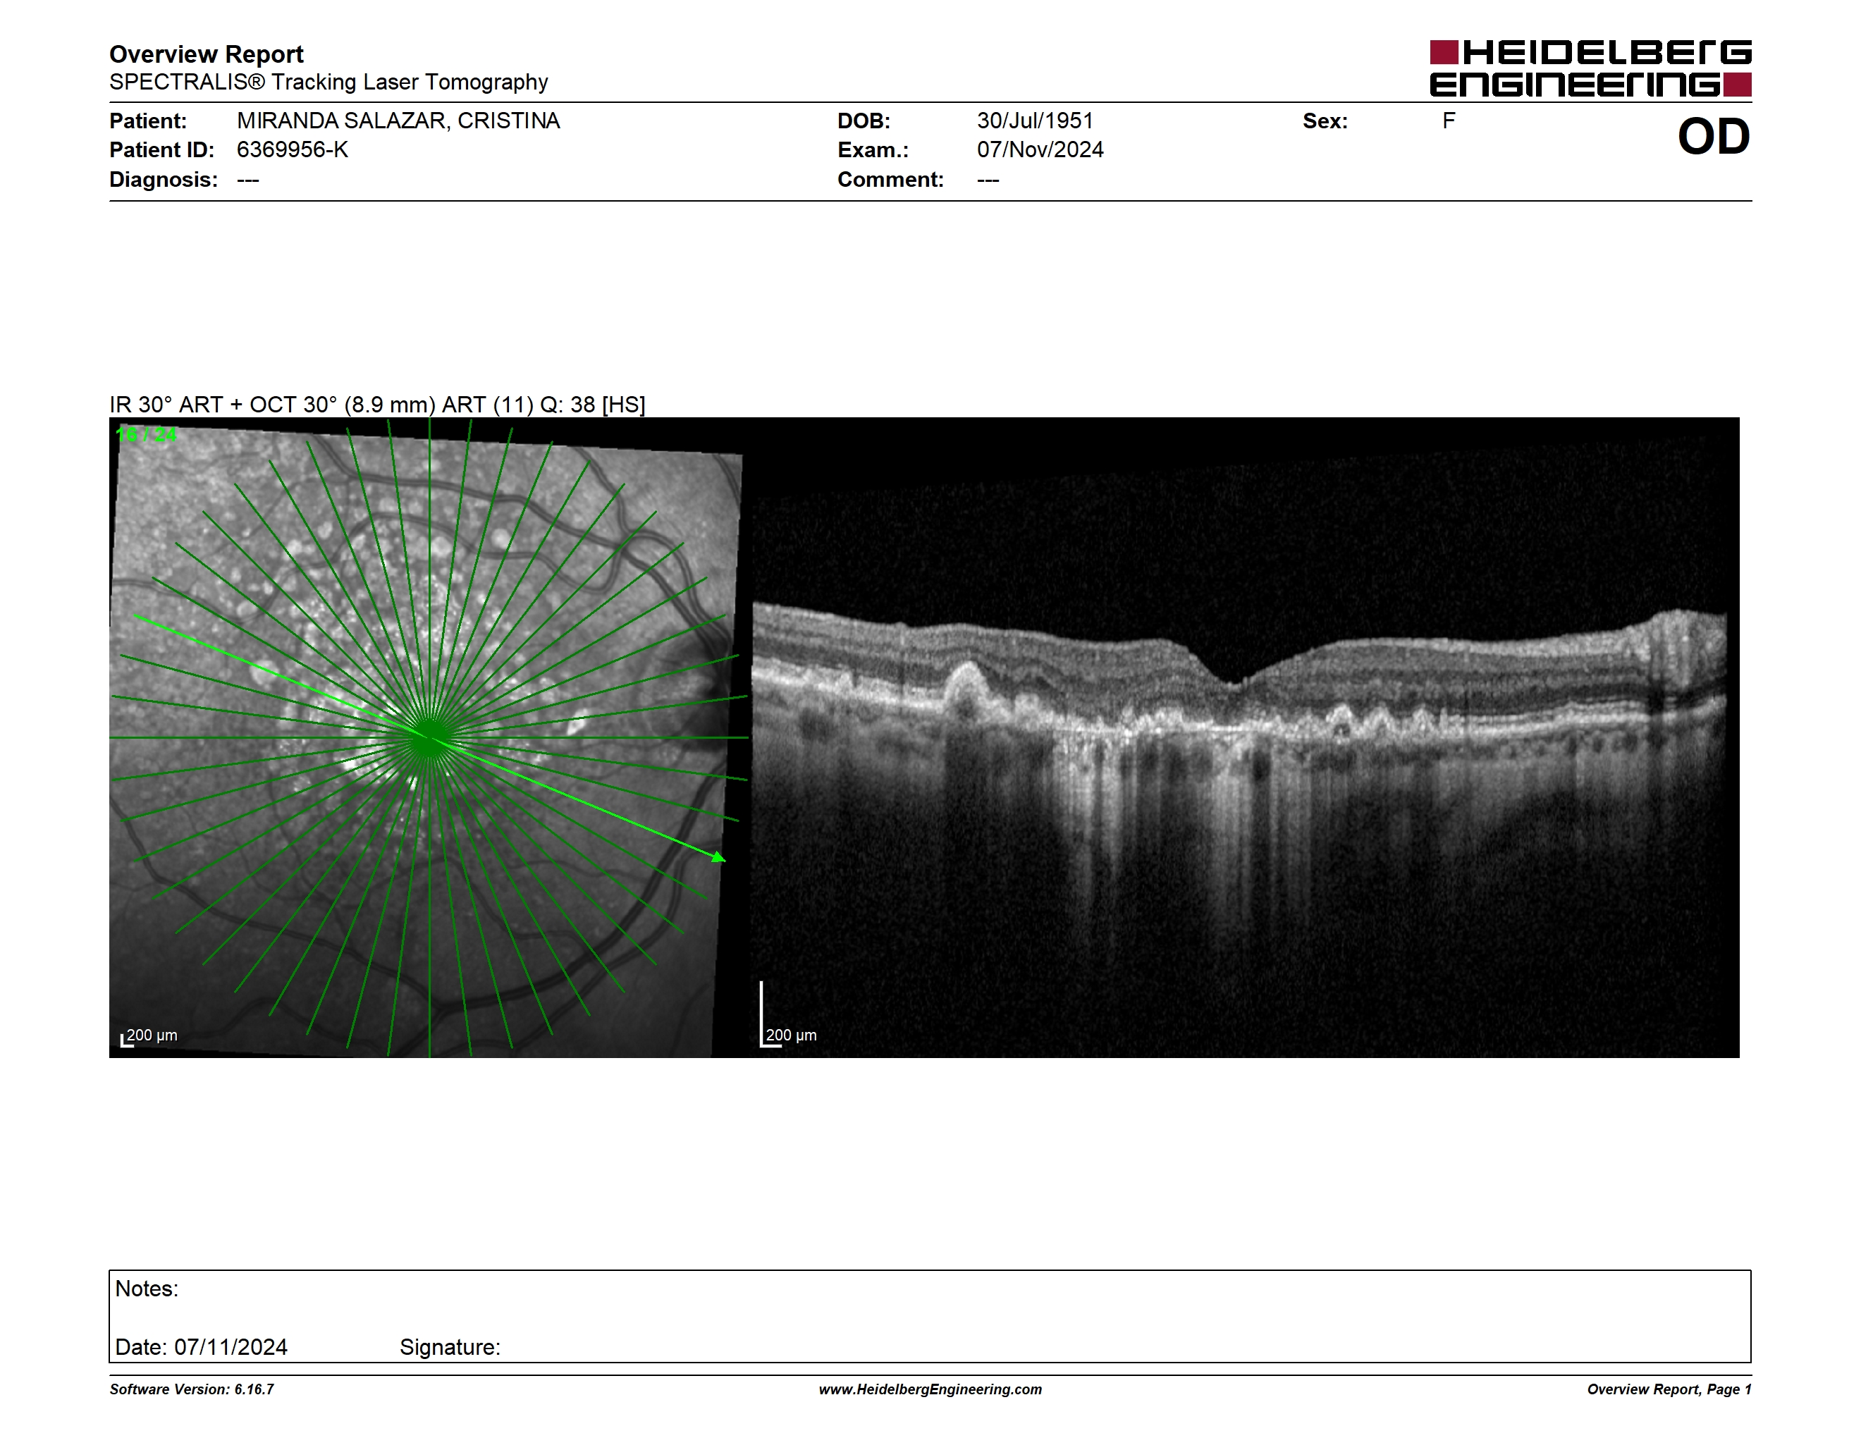Click the Patient: label
The width and height of the screenshot is (1861, 1438).
[x=148, y=121]
